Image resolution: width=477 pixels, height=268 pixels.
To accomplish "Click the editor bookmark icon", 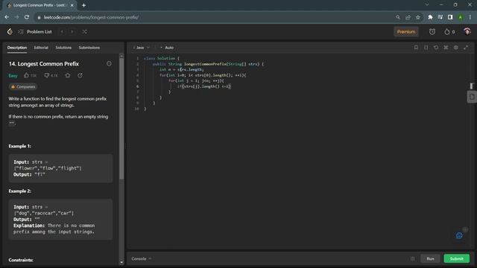I will [x=416, y=48].
